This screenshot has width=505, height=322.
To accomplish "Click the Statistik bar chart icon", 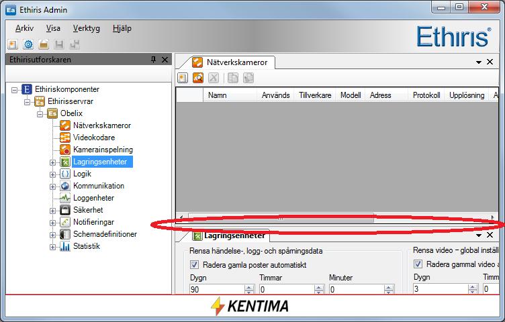I will (x=65, y=246).
